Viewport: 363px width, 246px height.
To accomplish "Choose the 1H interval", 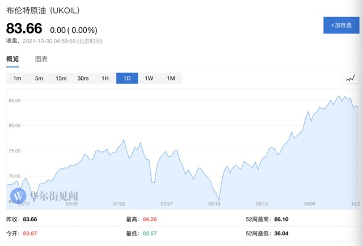I will point(105,78).
